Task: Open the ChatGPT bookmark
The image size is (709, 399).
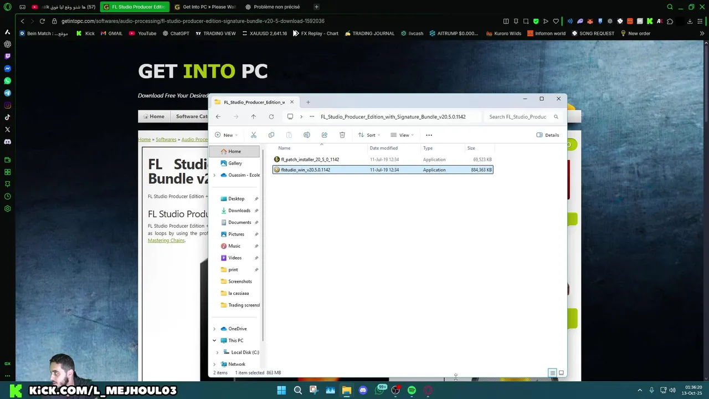Action: coord(176,33)
